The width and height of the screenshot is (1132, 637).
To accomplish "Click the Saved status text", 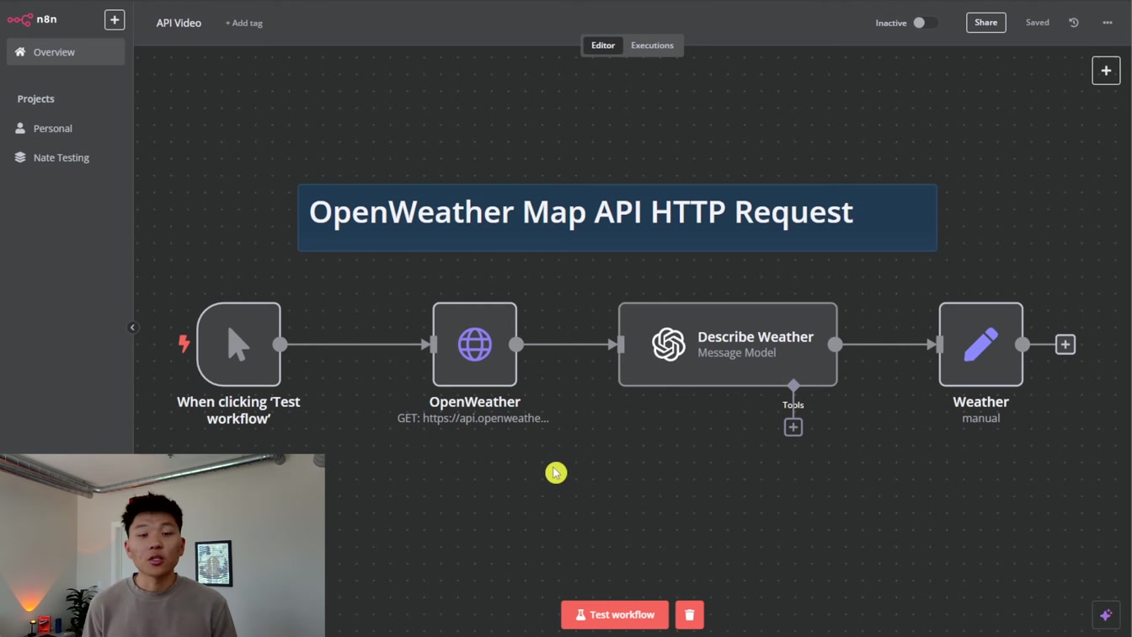I will tap(1037, 23).
